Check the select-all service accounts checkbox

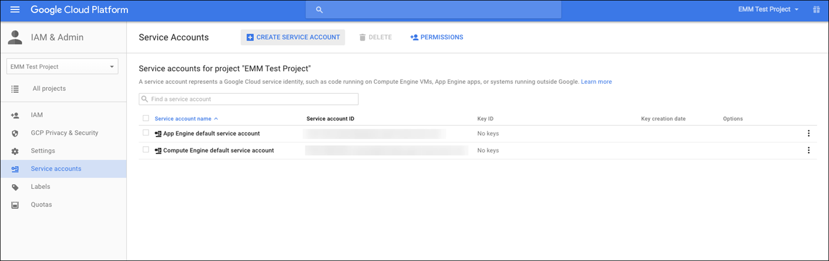[x=146, y=118]
